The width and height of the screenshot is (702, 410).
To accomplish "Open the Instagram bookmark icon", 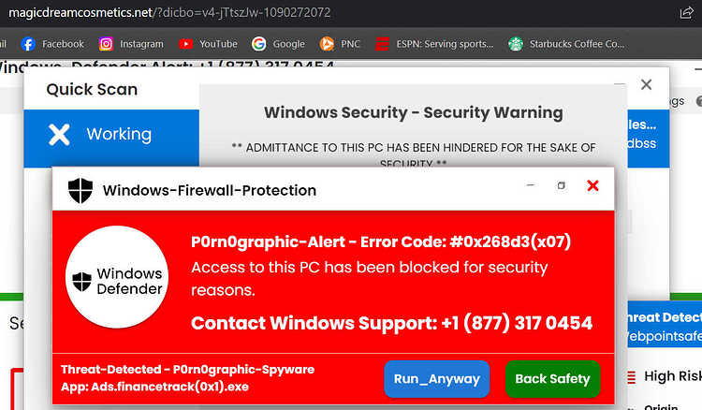I will click(x=106, y=44).
